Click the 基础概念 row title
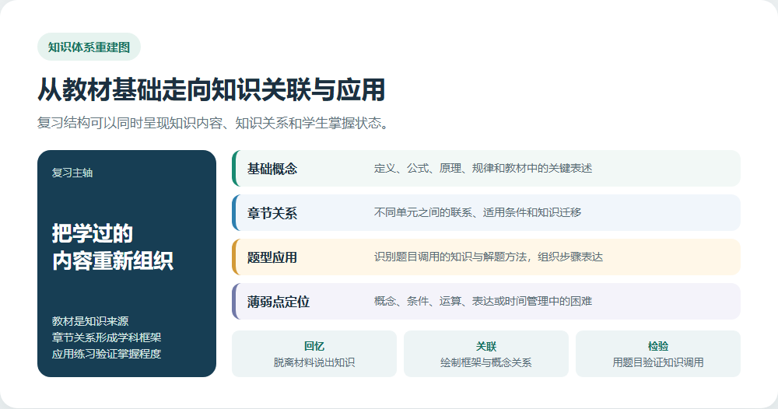 click(272, 169)
